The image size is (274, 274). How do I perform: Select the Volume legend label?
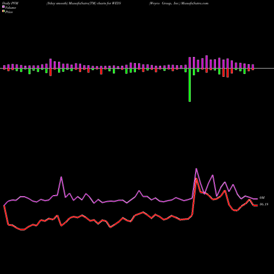10,8
